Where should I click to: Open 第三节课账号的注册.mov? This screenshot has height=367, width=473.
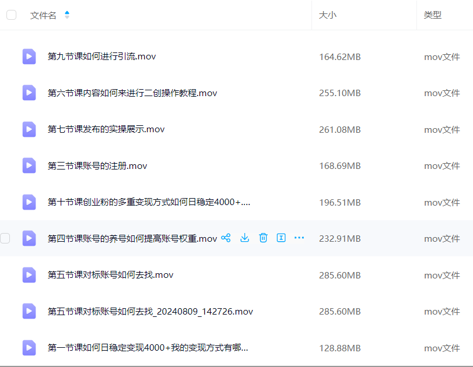[97, 166]
